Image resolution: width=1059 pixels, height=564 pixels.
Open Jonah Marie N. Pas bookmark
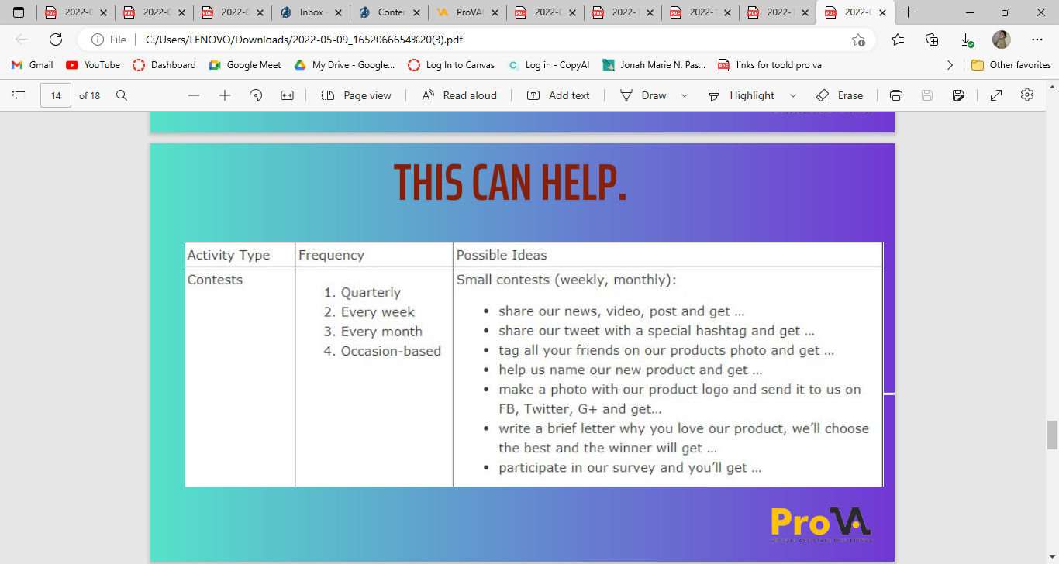tap(654, 65)
